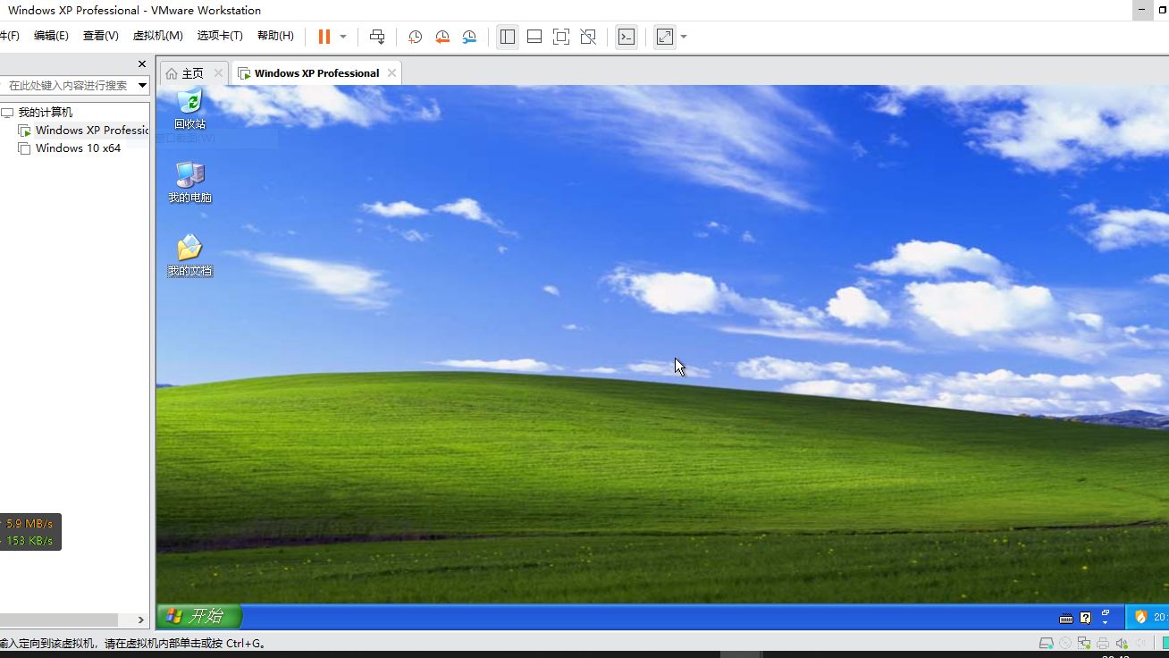Close the 主页 tab

pyautogui.click(x=218, y=73)
